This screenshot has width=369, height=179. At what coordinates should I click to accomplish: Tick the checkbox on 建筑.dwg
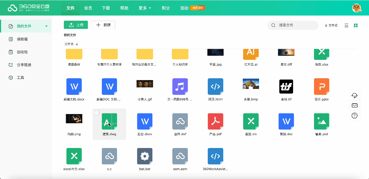pyautogui.click(x=97, y=113)
